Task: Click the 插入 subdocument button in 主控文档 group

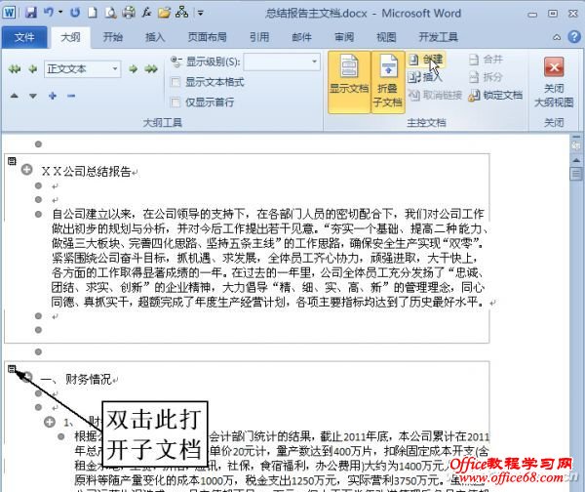Action: (x=425, y=77)
